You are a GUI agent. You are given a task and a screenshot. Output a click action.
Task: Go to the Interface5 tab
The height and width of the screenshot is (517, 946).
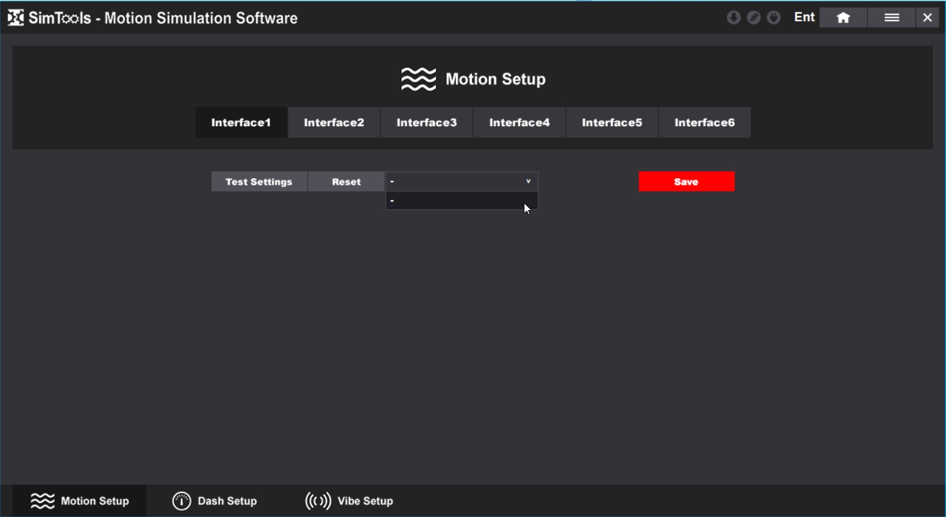(x=611, y=123)
